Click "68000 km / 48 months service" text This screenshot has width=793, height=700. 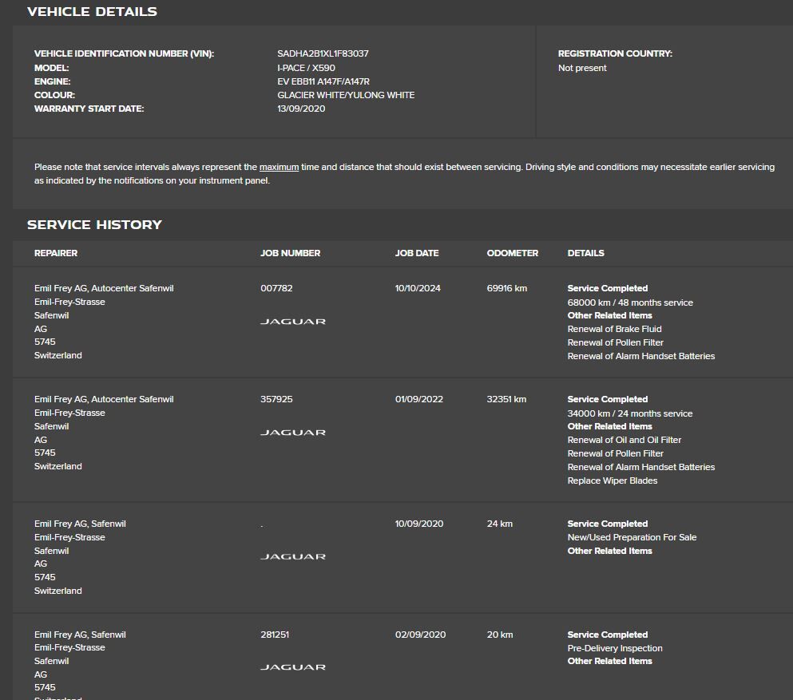click(x=630, y=303)
